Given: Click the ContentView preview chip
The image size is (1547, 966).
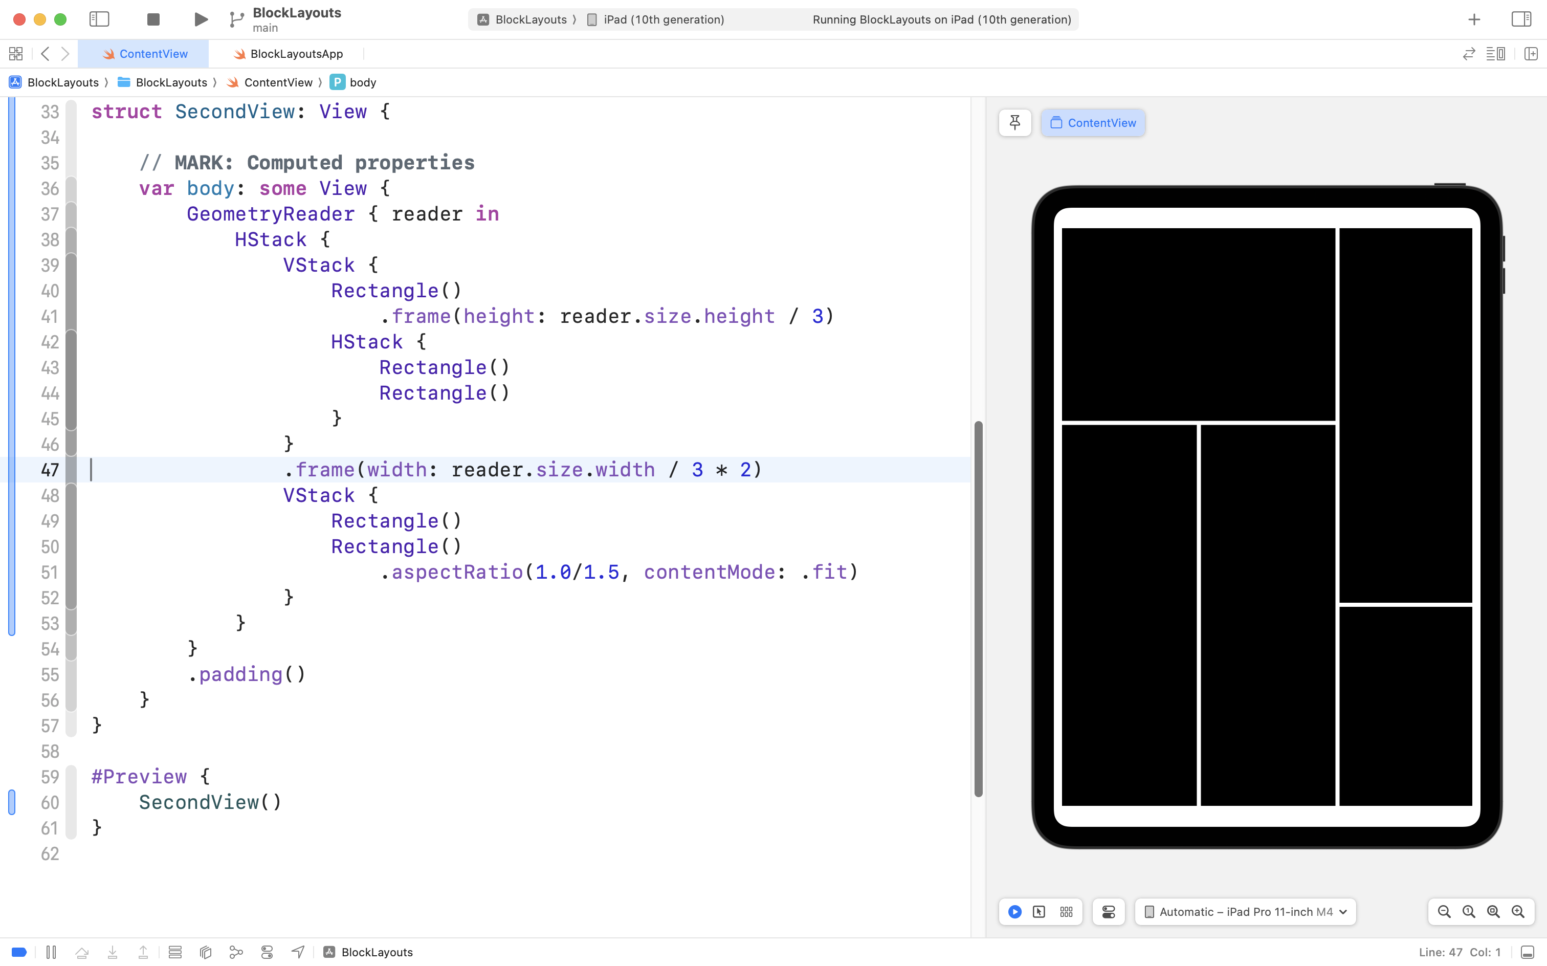Looking at the screenshot, I should [1093, 123].
